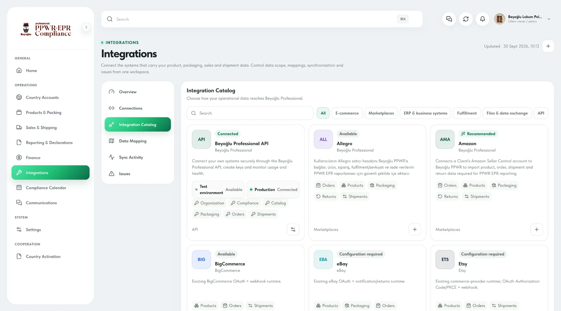Open settings sliders icon on Beyoğlu API card

click(x=293, y=229)
